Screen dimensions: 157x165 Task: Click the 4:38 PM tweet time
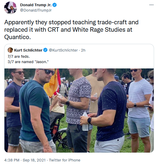[12, 160]
